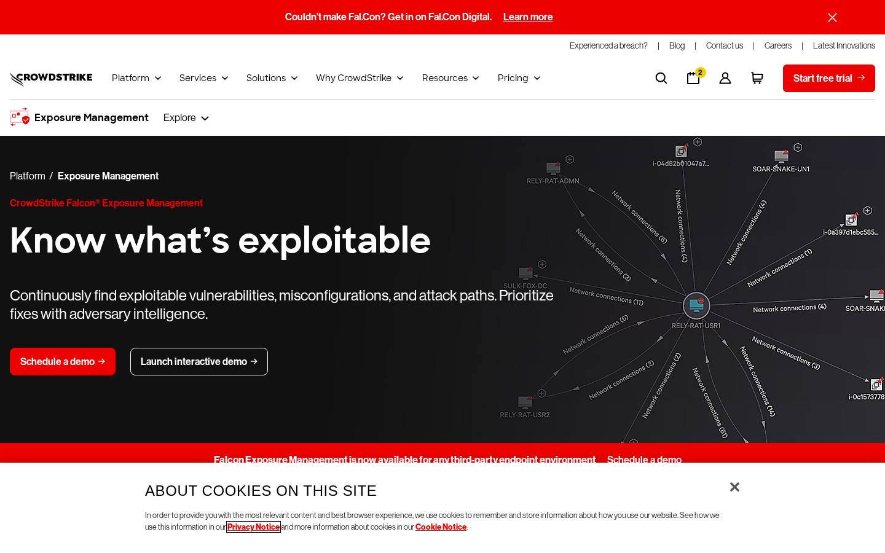Click the Platform breadcrumb link
Image resolution: width=885 pixels, height=553 pixels.
pyautogui.click(x=28, y=176)
